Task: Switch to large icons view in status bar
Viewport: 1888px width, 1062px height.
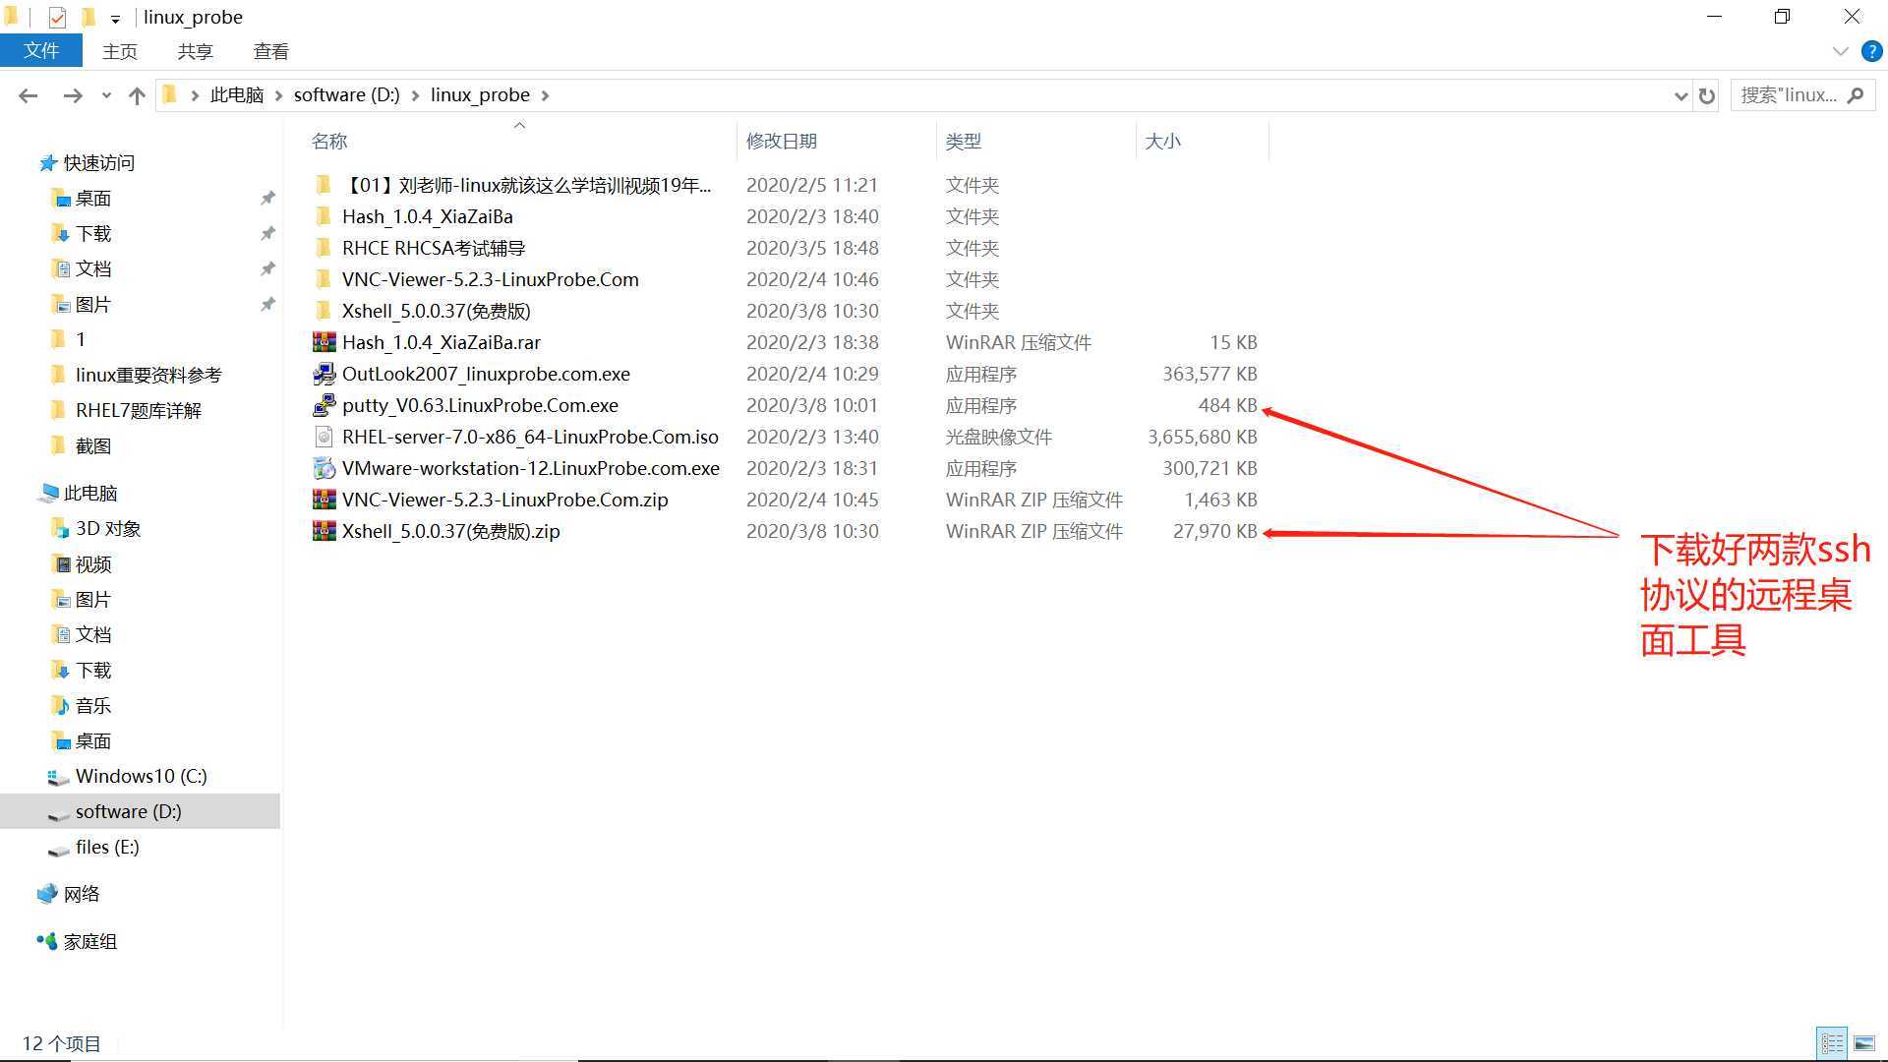Action: point(1863,1043)
